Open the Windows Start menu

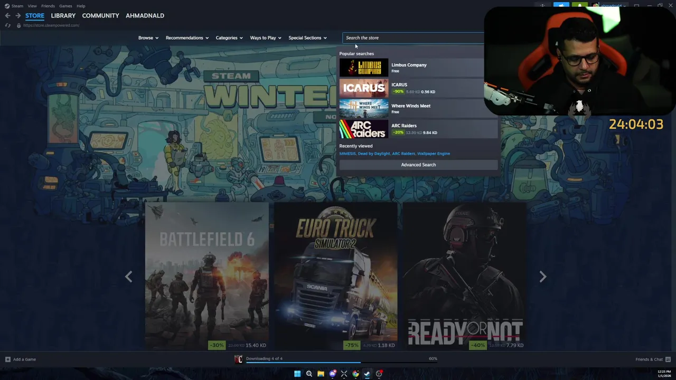coord(297,374)
